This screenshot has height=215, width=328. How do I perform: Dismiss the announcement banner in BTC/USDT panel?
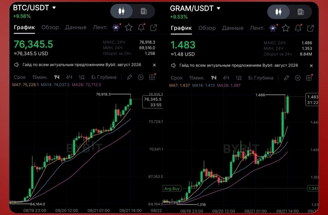(x=154, y=65)
